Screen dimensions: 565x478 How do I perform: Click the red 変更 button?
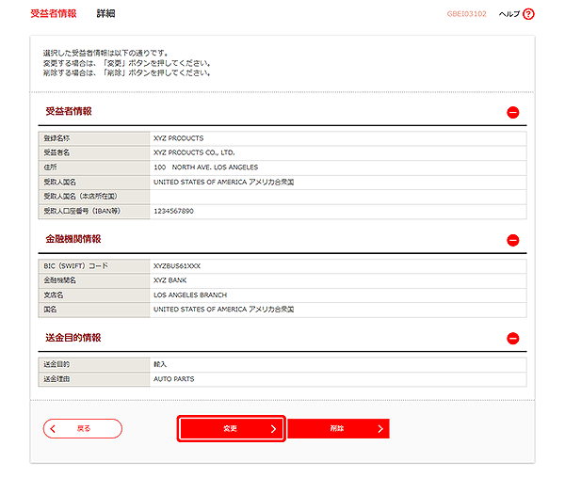click(x=232, y=428)
